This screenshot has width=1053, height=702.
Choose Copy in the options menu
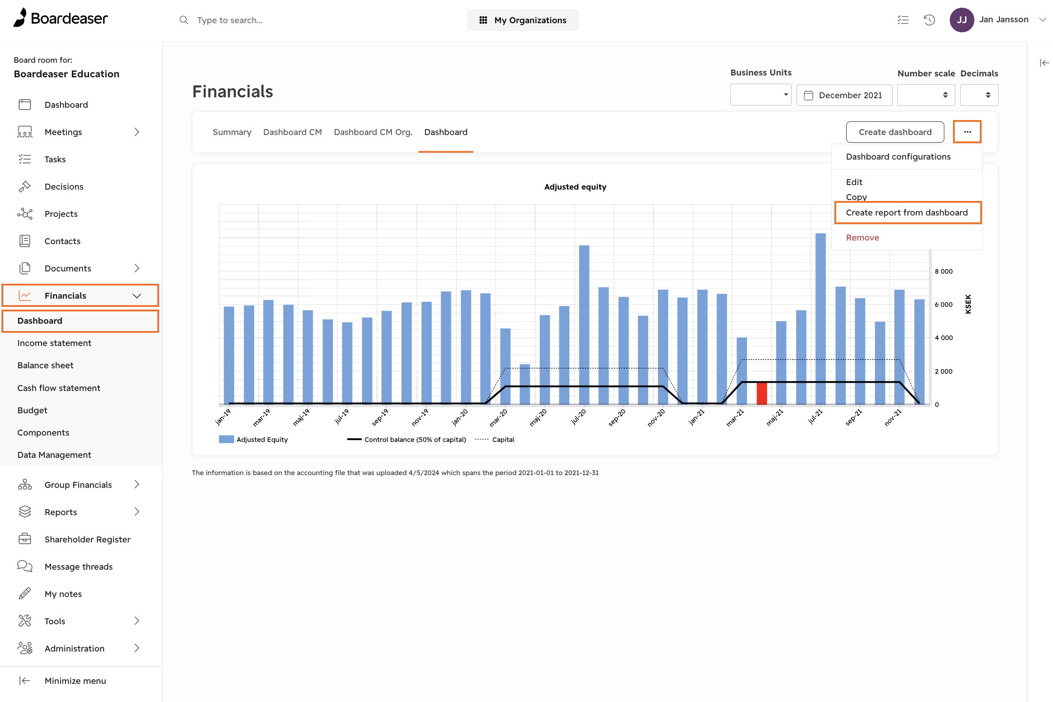coord(857,197)
